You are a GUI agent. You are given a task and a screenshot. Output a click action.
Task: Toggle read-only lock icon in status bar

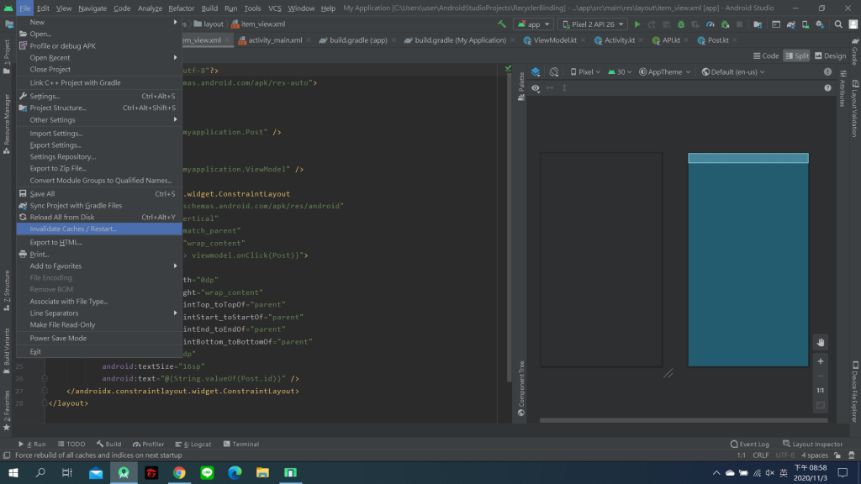tap(837, 455)
